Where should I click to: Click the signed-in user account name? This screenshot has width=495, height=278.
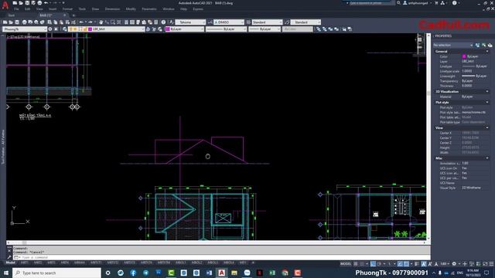click(418, 3)
